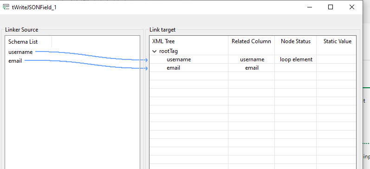Click the XML Tree column header
The width and height of the screenshot is (370, 169).
pos(188,41)
